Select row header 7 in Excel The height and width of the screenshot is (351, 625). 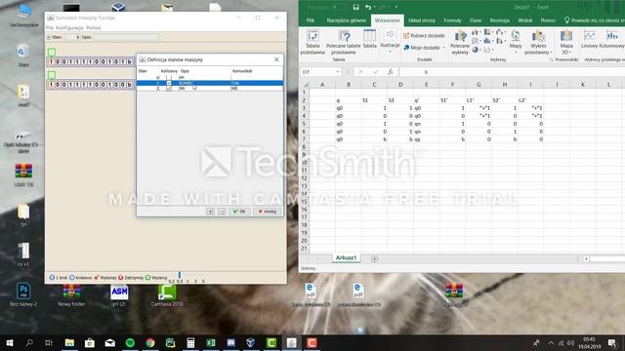click(x=304, y=139)
